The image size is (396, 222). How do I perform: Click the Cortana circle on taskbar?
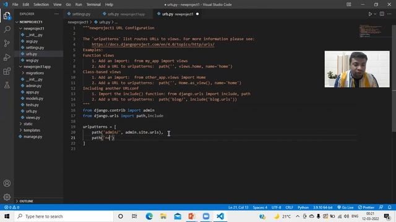(x=121, y=216)
